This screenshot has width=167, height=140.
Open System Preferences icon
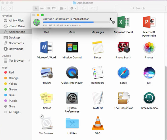coord(72,98)
